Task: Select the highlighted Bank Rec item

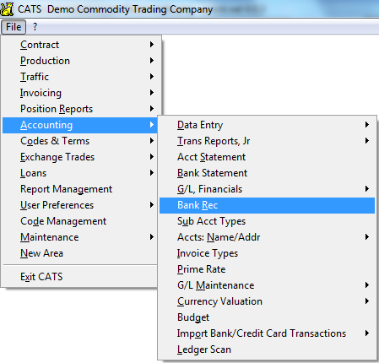Action: (267, 205)
